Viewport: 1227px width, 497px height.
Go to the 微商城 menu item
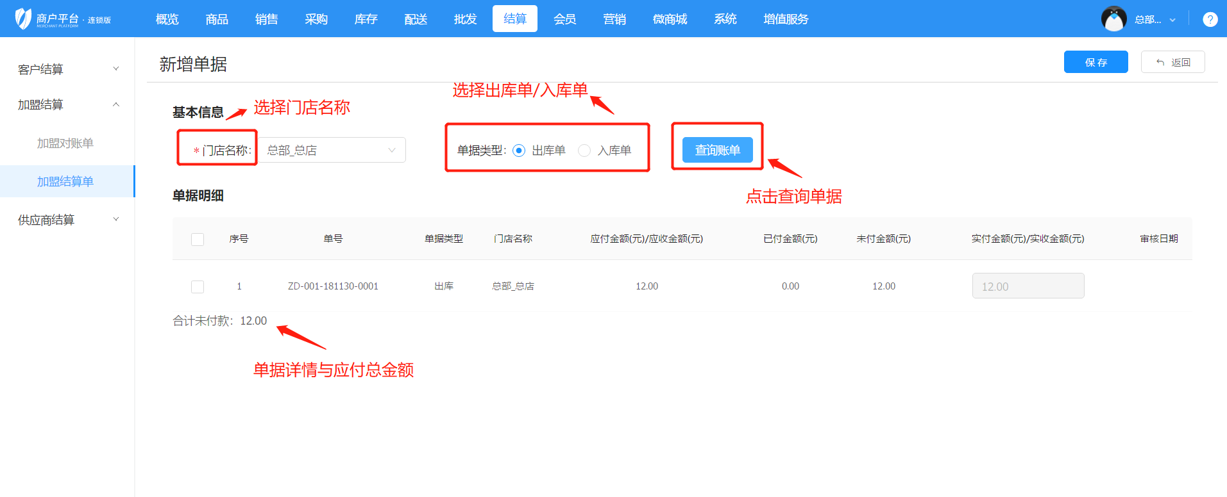670,19
